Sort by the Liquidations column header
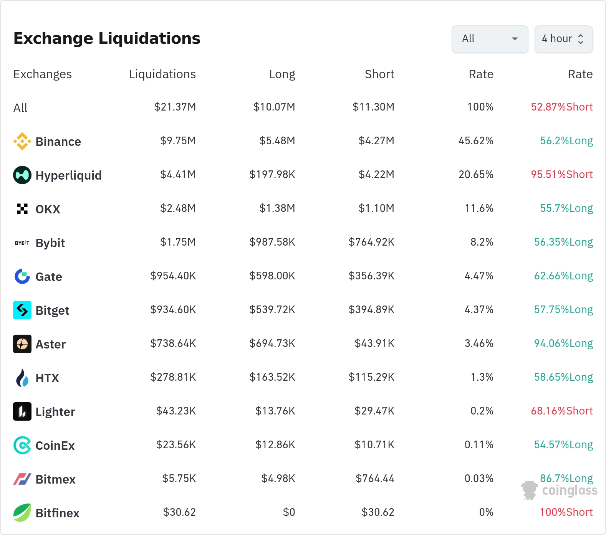Viewport: 606px width, 535px height. tap(162, 74)
